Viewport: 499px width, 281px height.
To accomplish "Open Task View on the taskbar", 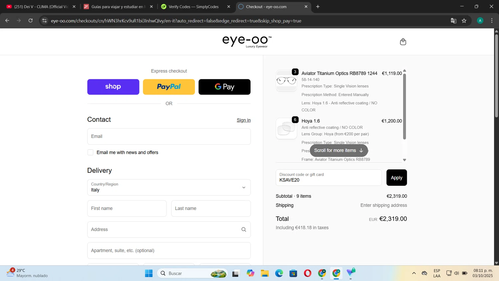I will 236,273.
